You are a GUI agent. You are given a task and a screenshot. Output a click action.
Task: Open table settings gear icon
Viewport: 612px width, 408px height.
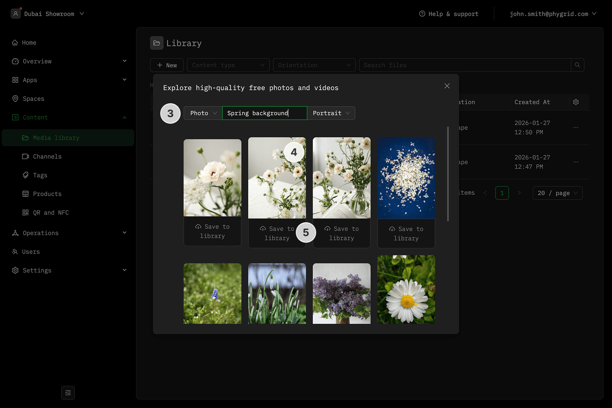[x=576, y=102]
